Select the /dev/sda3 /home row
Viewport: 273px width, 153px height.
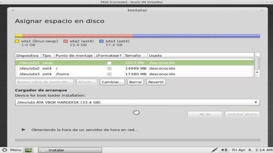(135, 74)
